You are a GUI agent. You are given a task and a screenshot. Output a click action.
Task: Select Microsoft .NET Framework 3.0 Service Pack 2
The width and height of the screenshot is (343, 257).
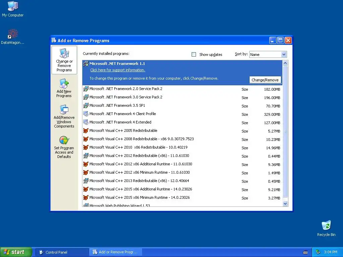coord(183,97)
